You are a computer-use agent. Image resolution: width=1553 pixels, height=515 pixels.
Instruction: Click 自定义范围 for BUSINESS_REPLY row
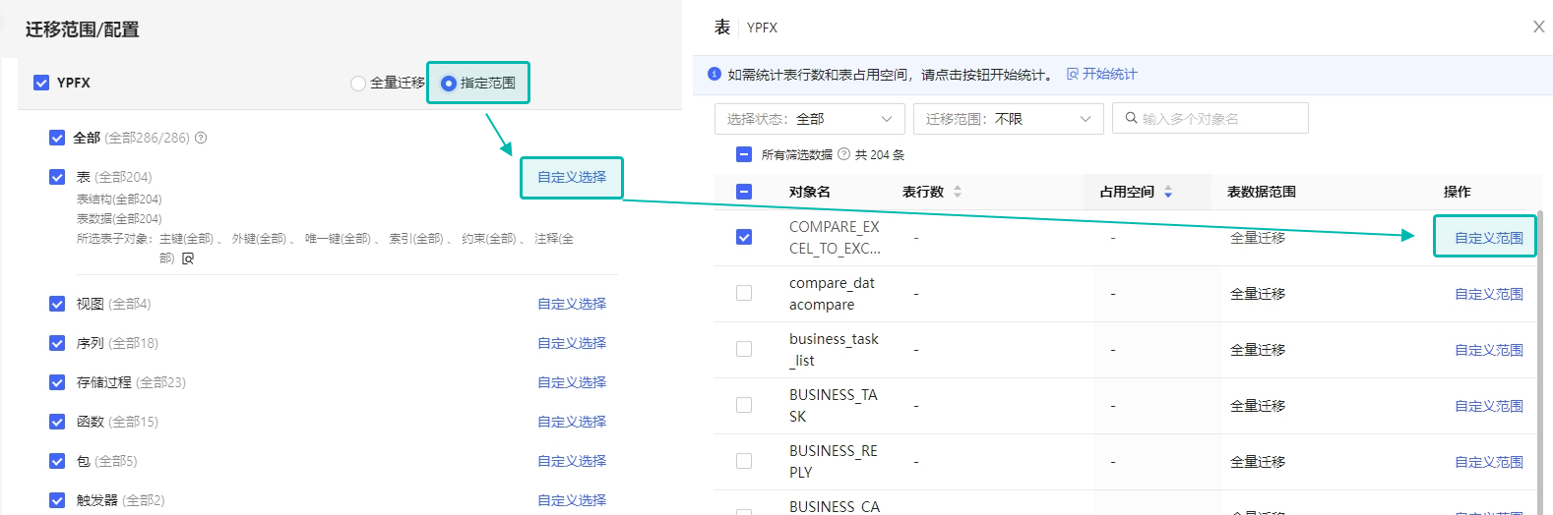[1489, 462]
